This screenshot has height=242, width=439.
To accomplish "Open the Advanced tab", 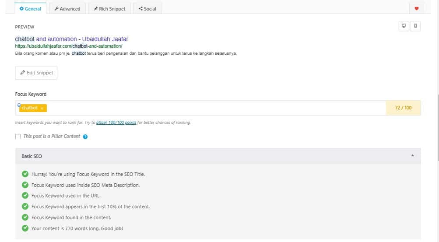I will (67, 9).
